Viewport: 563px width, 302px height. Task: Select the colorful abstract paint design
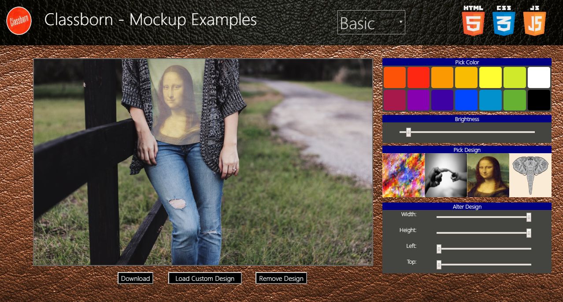tap(404, 175)
